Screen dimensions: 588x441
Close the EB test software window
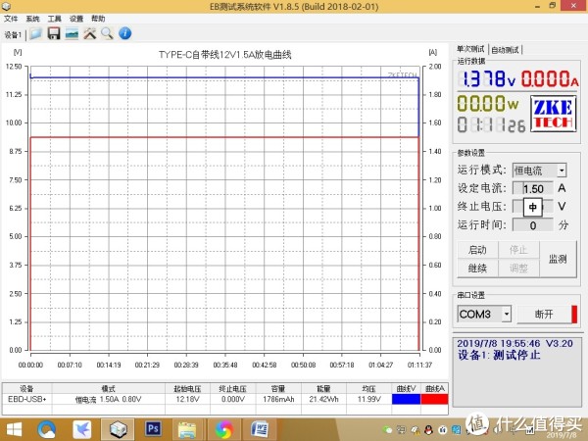574,5
